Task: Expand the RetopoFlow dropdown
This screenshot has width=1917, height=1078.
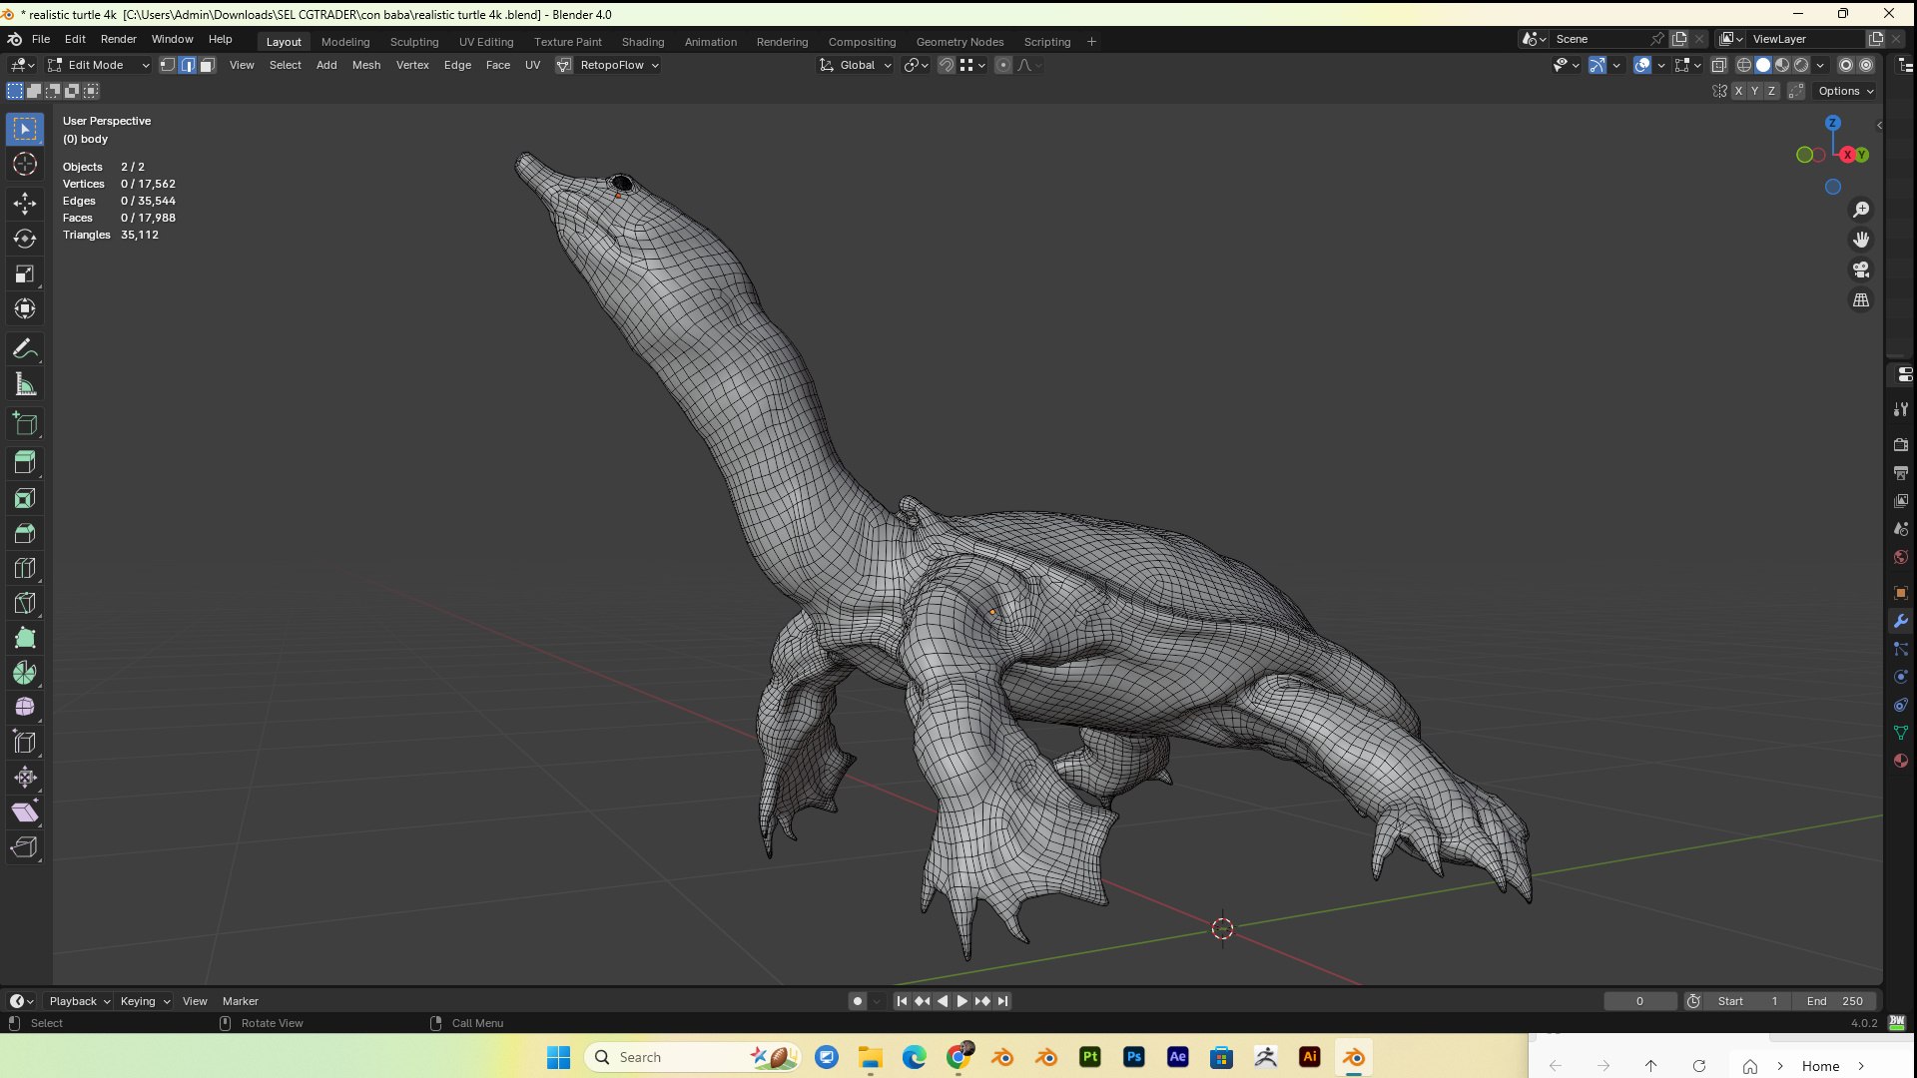Action: tap(609, 65)
